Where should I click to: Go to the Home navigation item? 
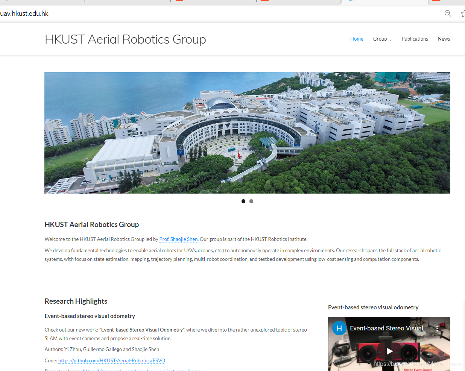[x=357, y=39]
